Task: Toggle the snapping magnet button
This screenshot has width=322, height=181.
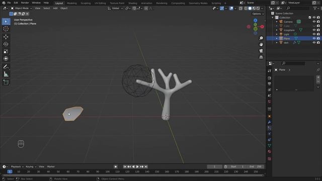Action: coord(134,9)
